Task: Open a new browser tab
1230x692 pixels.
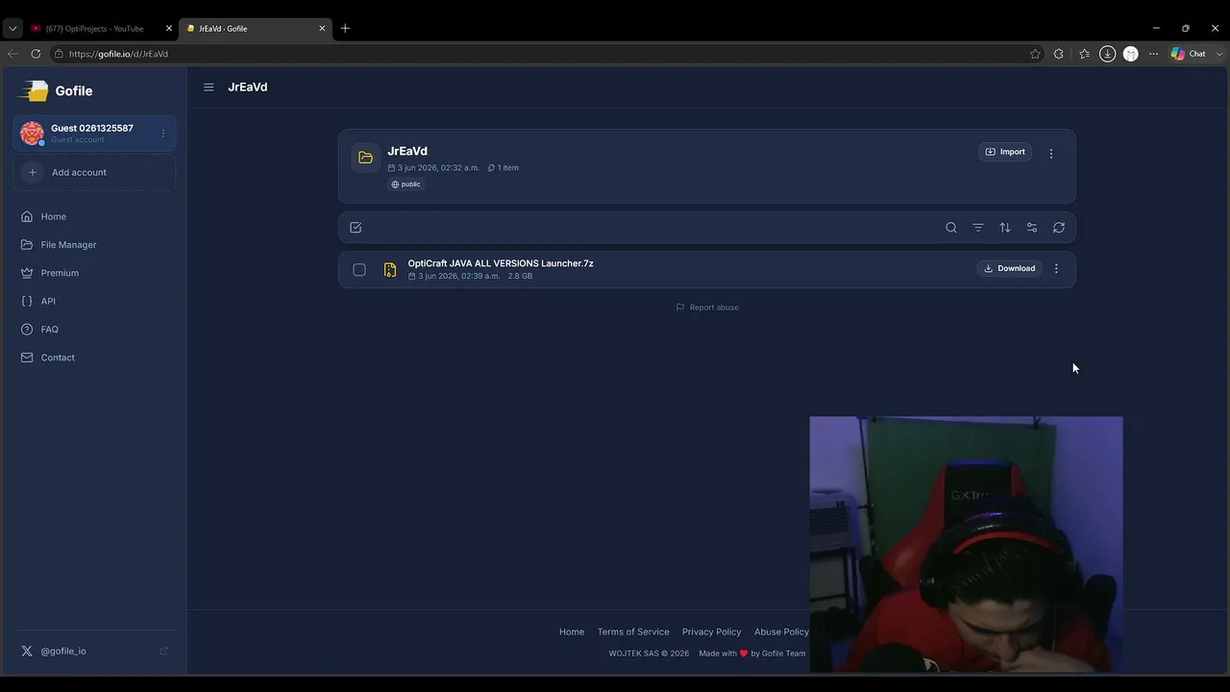Action: [x=345, y=29]
